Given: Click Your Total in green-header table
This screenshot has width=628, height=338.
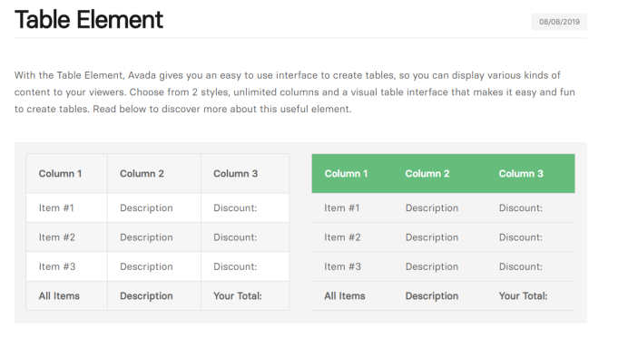Looking at the screenshot, I should tap(523, 296).
